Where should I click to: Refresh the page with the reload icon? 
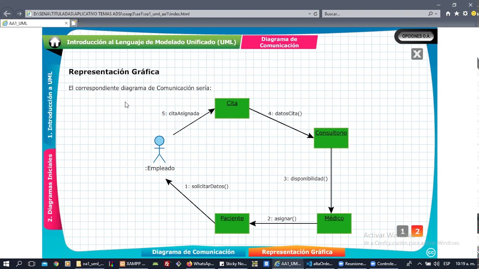315,14
